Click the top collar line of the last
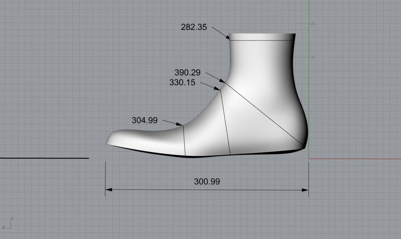 (x=261, y=40)
